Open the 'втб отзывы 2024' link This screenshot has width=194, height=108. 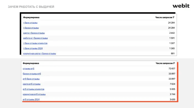coord(31,99)
